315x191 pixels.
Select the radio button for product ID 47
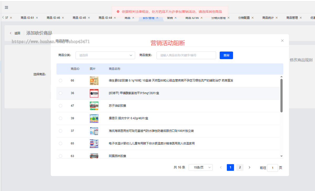[x=61, y=106]
